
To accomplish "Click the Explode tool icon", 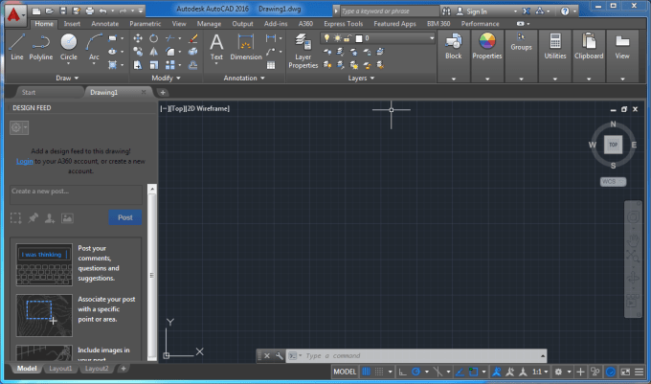I will pyautogui.click(x=193, y=52).
